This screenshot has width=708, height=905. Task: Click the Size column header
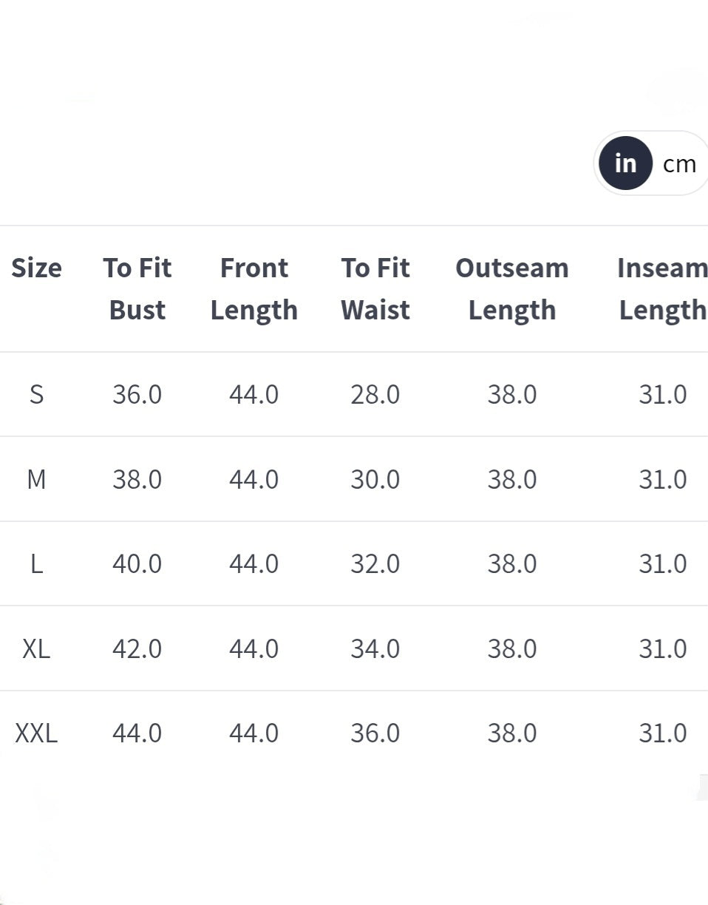36,268
